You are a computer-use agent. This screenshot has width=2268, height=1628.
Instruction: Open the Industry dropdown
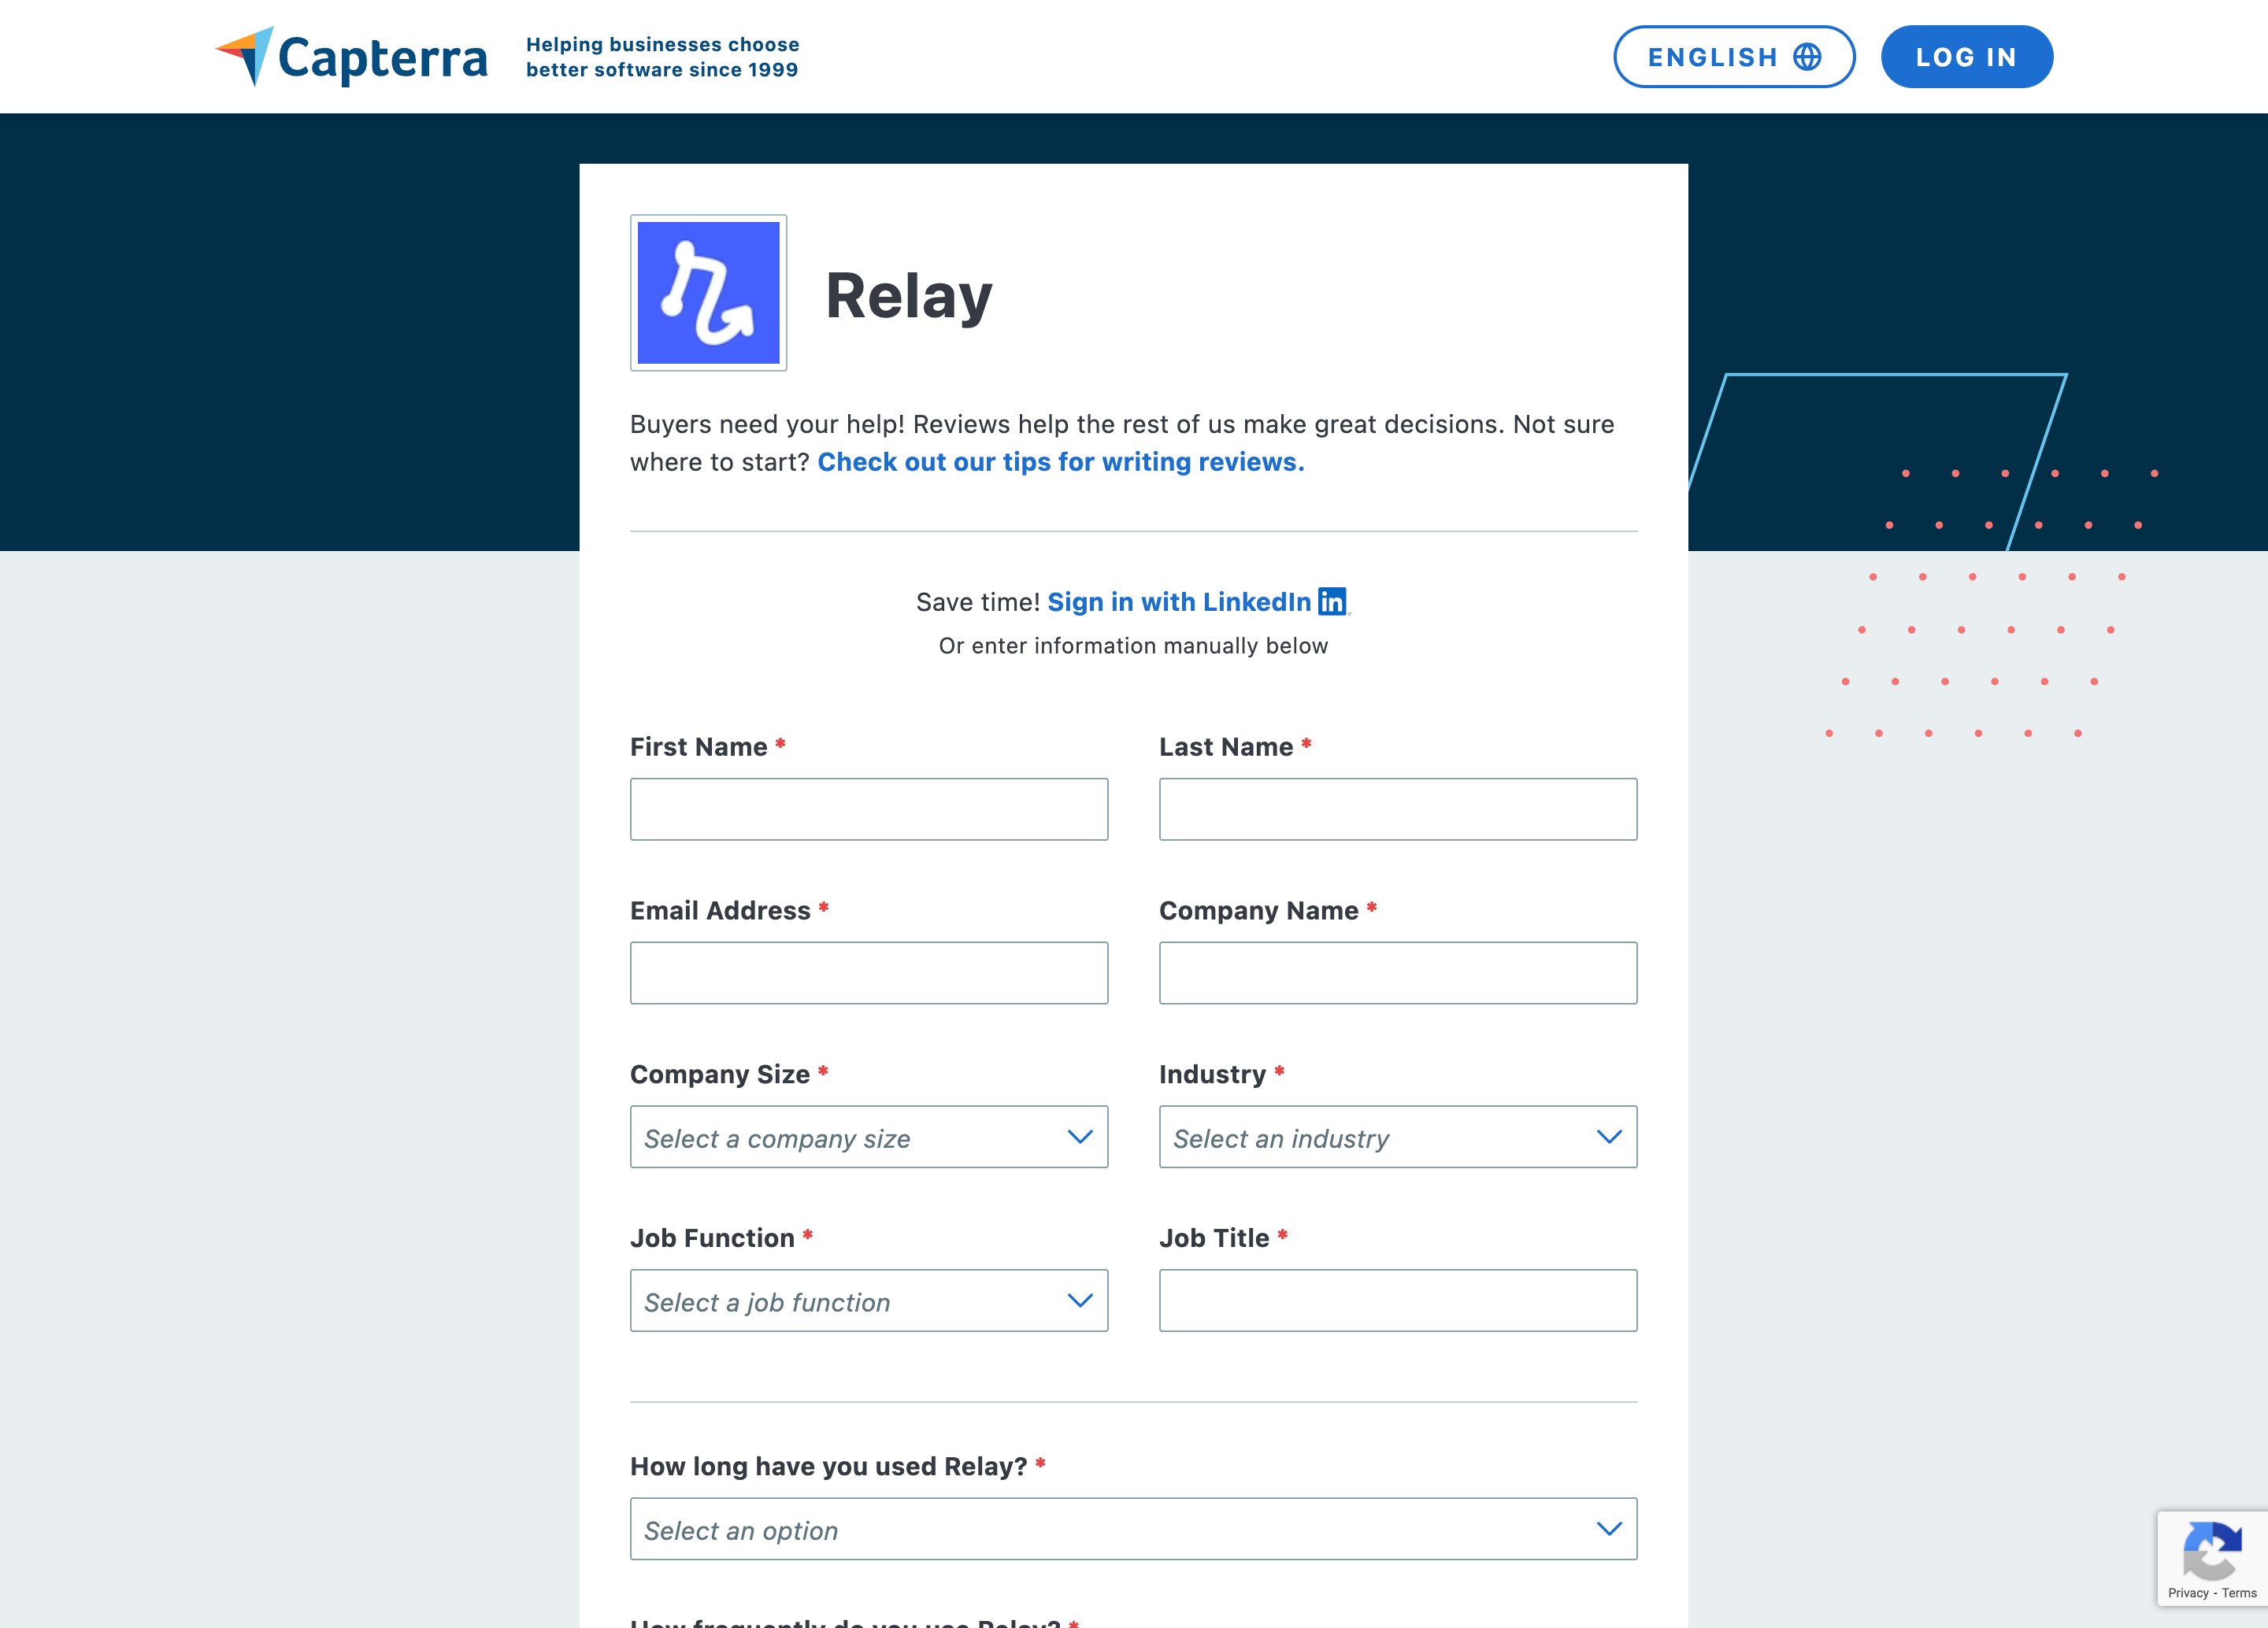click(x=1398, y=1138)
